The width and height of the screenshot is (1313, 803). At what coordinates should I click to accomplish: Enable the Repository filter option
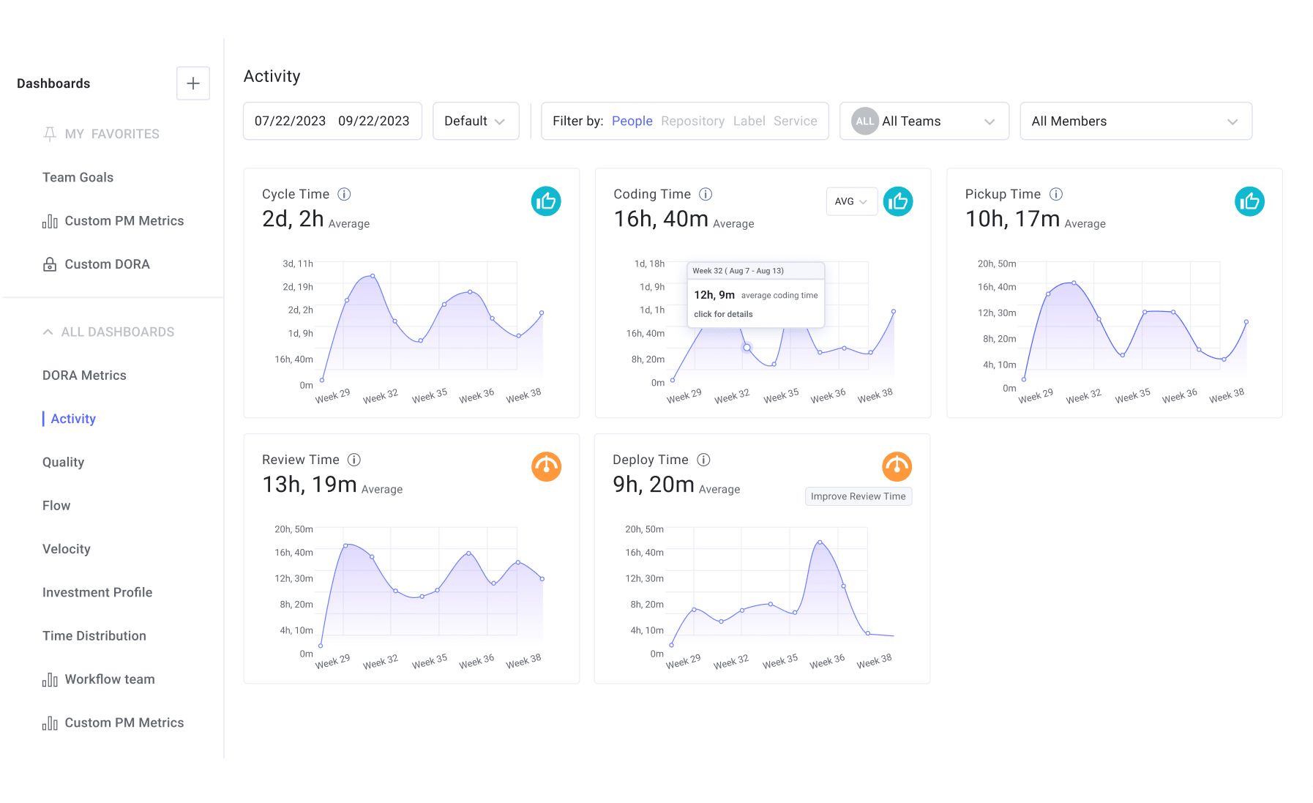coord(692,121)
